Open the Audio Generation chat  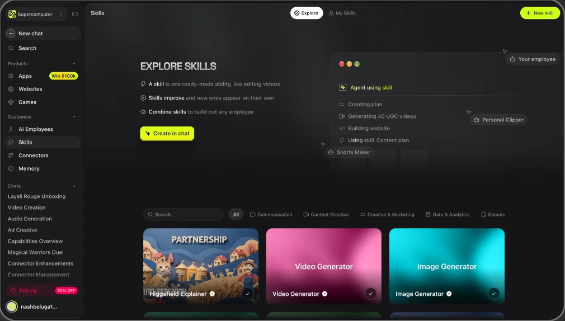tap(30, 219)
